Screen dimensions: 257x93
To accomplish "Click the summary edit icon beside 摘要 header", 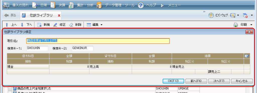I will tap(247, 56).
